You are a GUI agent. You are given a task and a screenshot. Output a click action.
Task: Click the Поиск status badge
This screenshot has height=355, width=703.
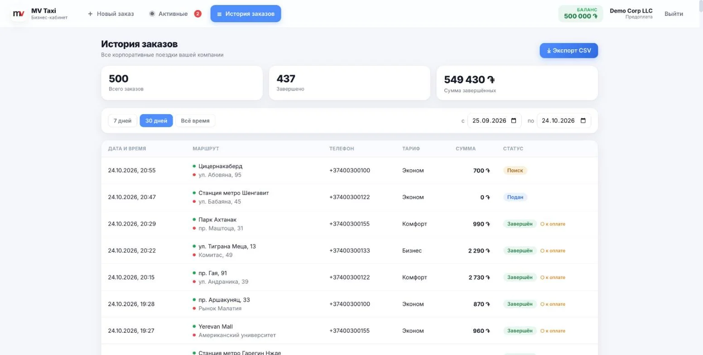point(515,171)
